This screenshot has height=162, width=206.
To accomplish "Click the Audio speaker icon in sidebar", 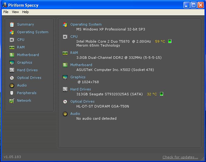I will click(12, 86).
